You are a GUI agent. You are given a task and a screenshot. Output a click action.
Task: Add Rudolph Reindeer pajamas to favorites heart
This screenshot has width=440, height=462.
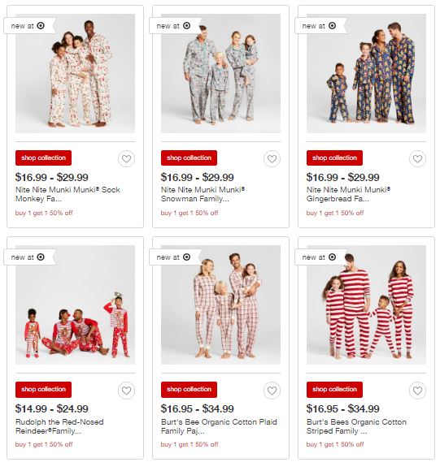(126, 391)
